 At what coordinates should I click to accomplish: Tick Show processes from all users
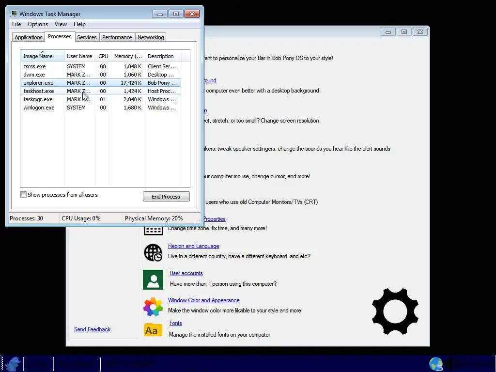point(23,195)
